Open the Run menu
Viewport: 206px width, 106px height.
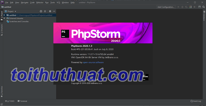(x=47, y=2)
